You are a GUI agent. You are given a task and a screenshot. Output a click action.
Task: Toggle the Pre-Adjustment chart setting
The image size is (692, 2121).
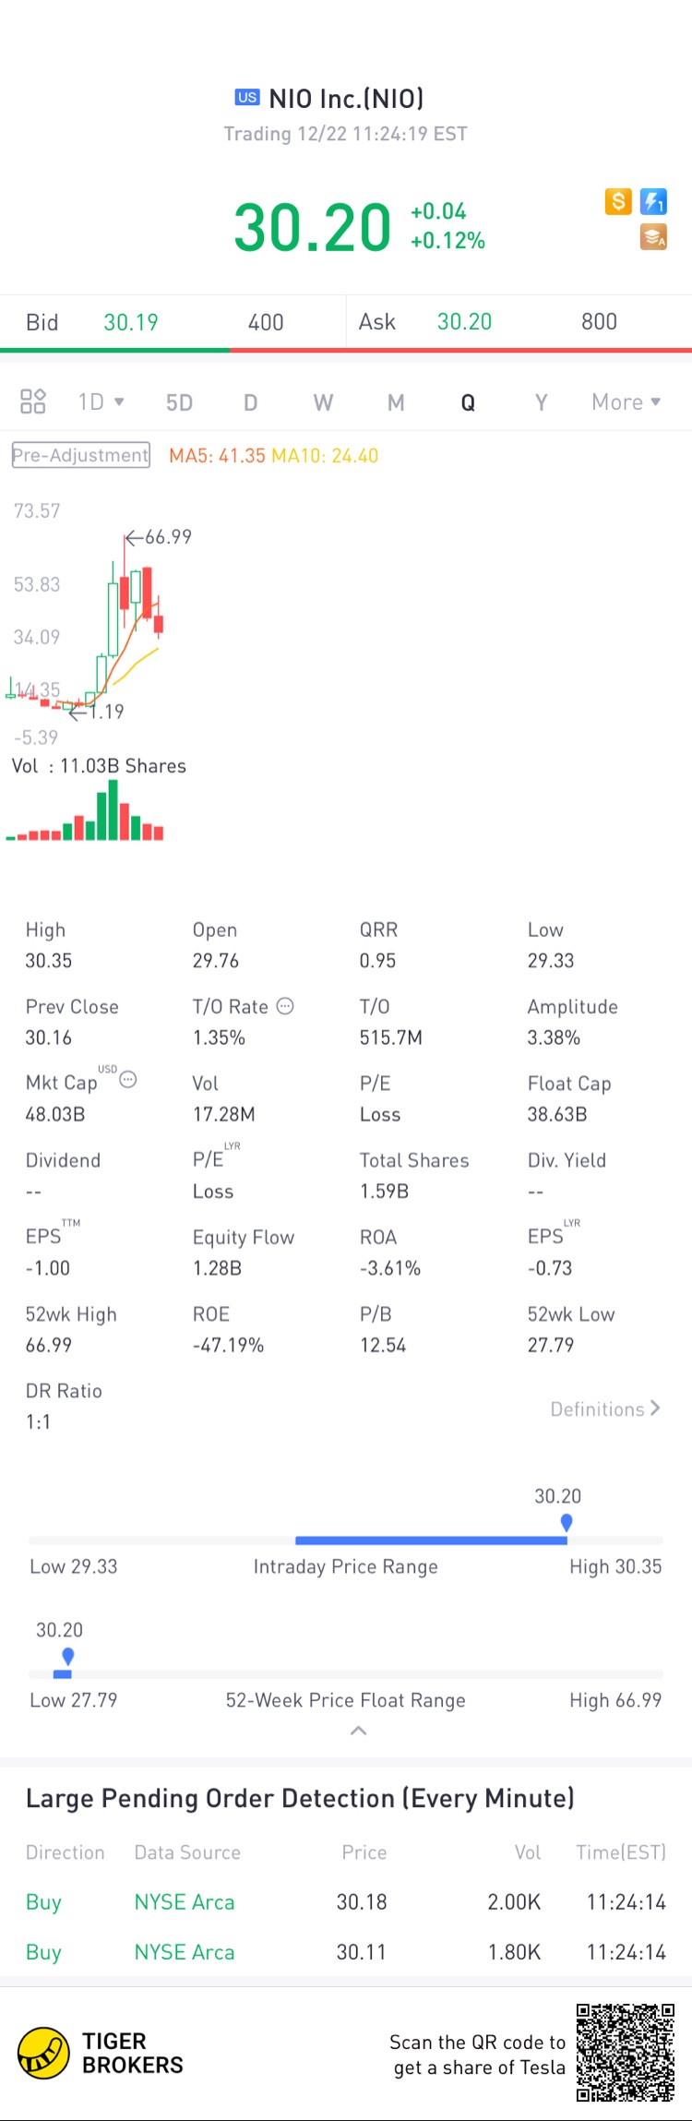[x=81, y=455]
